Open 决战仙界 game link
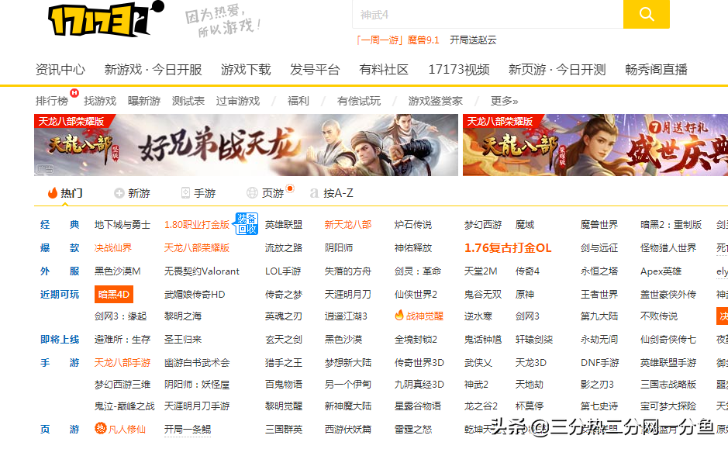 (x=113, y=248)
